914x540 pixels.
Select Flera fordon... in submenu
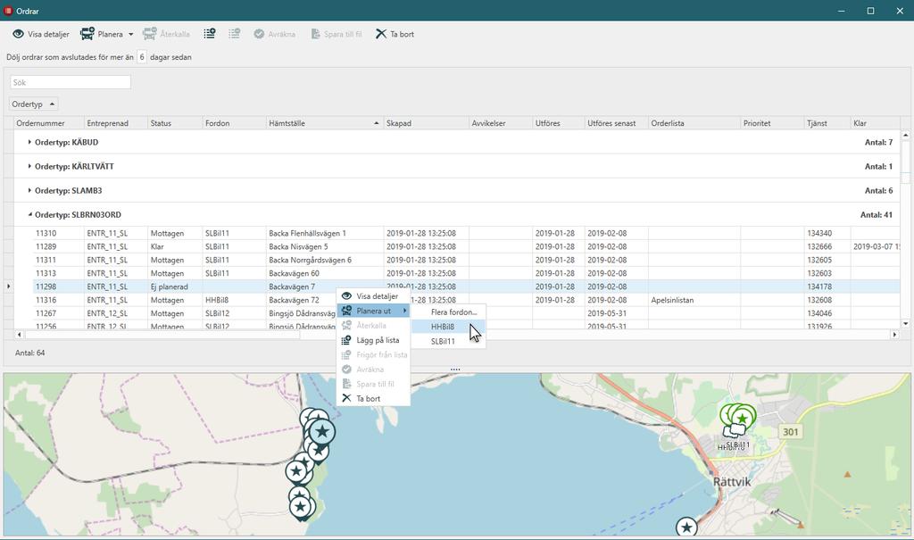coord(449,312)
